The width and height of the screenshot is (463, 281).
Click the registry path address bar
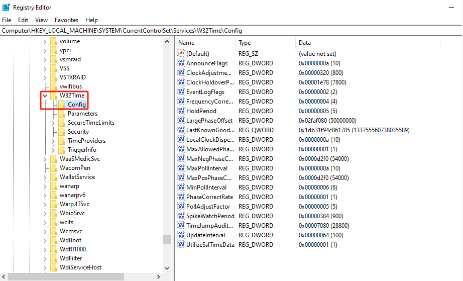(x=231, y=31)
